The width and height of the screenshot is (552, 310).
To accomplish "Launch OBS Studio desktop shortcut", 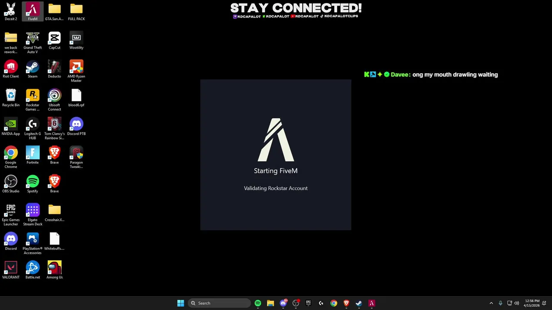I will click(x=11, y=184).
